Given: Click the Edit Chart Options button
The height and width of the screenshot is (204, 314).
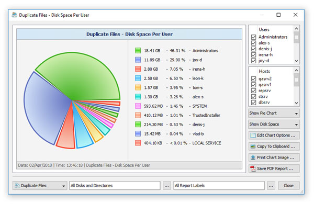Looking at the screenshot, I should (274, 135).
